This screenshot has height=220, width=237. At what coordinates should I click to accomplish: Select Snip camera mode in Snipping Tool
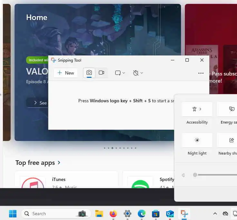pyautogui.click(x=89, y=73)
